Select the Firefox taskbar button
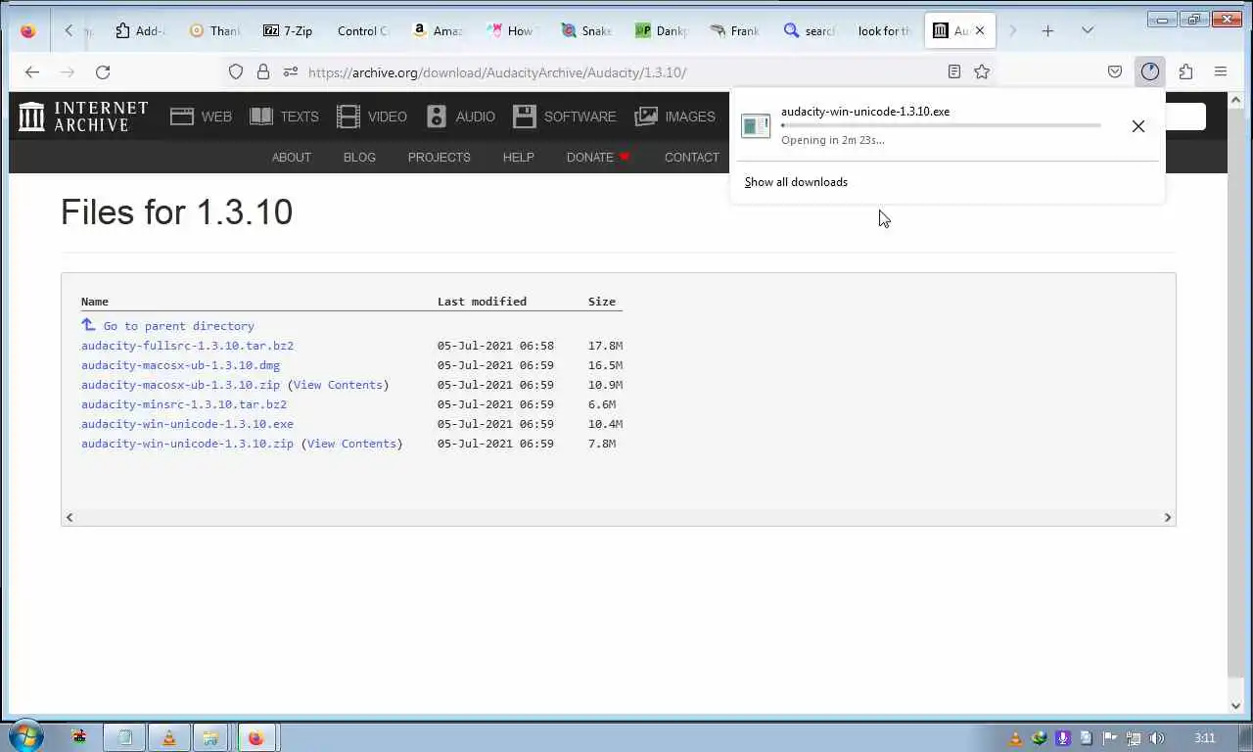The image size is (1253, 752). coord(256,737)
